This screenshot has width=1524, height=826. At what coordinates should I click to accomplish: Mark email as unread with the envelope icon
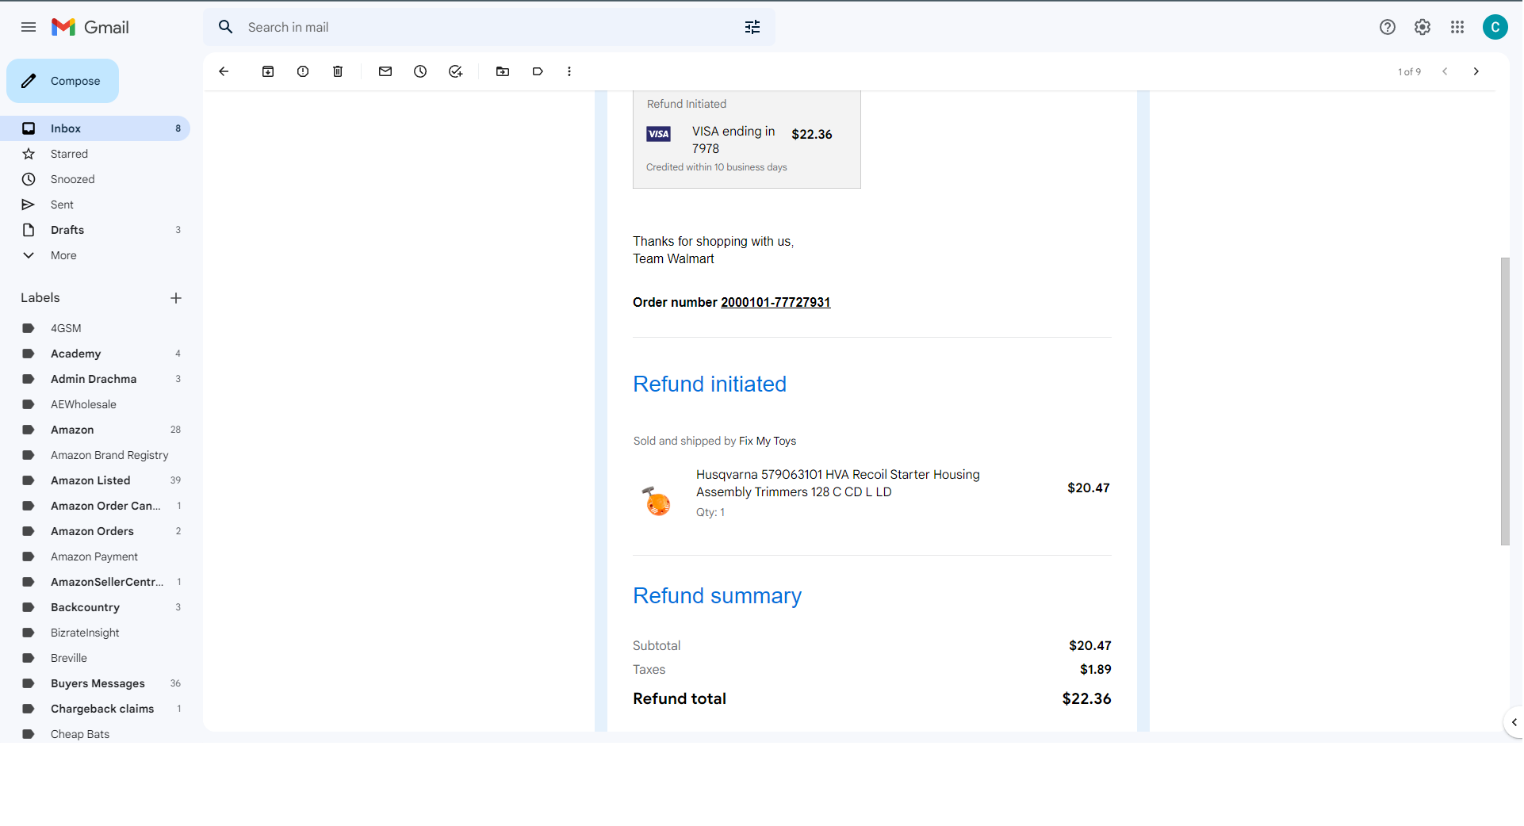385,71
